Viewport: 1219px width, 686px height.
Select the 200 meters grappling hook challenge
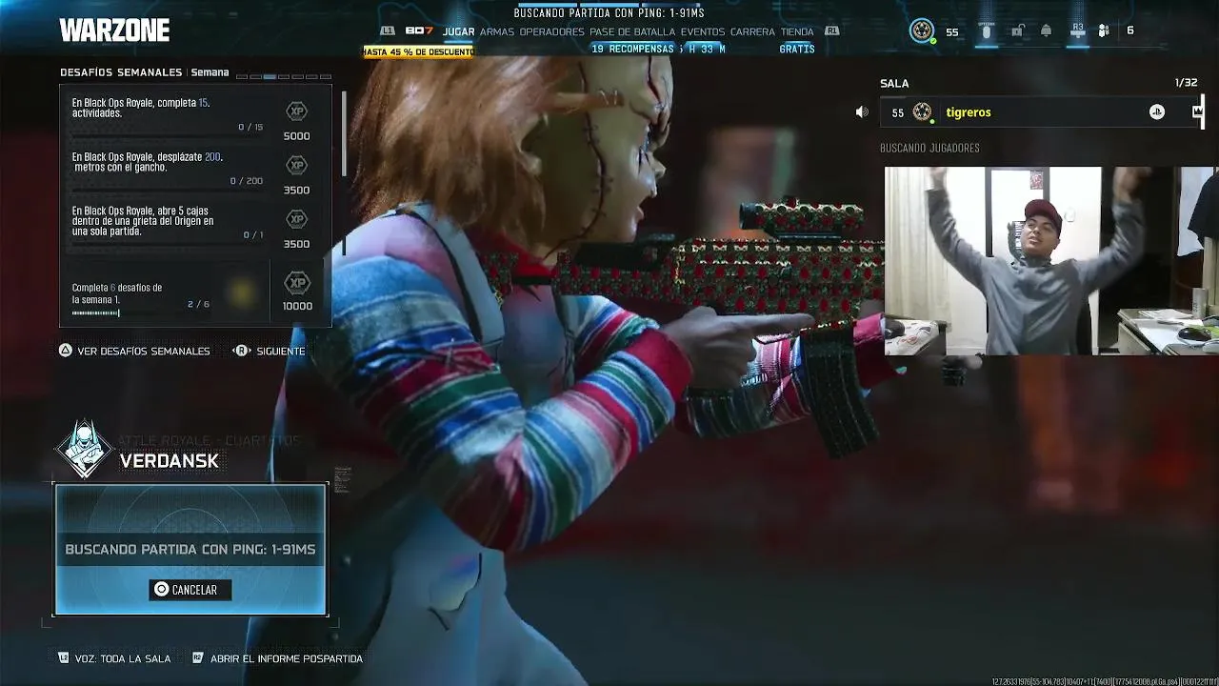(x=148, y=162)
